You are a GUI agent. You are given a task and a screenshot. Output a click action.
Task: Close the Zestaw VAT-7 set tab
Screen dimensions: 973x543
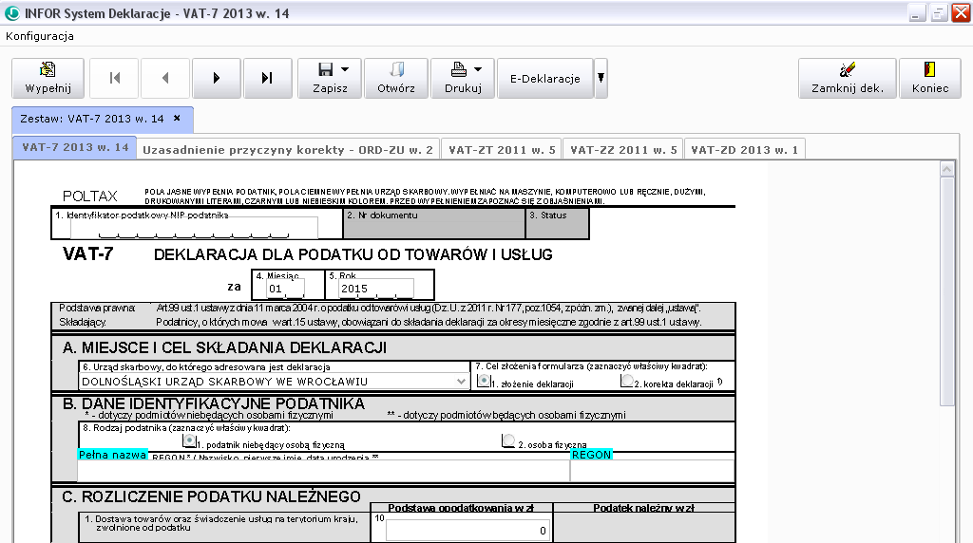point(177,118)
